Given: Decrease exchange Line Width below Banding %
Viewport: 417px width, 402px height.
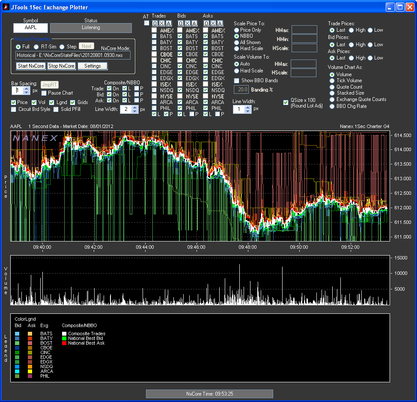Looking at the screenshot, I should point(248,111).
